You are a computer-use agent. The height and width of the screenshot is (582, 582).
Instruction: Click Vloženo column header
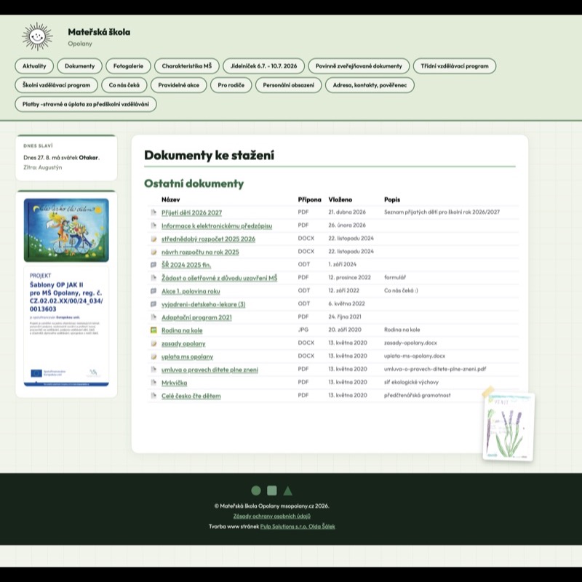pyautogui.click(x=340, y=199)
